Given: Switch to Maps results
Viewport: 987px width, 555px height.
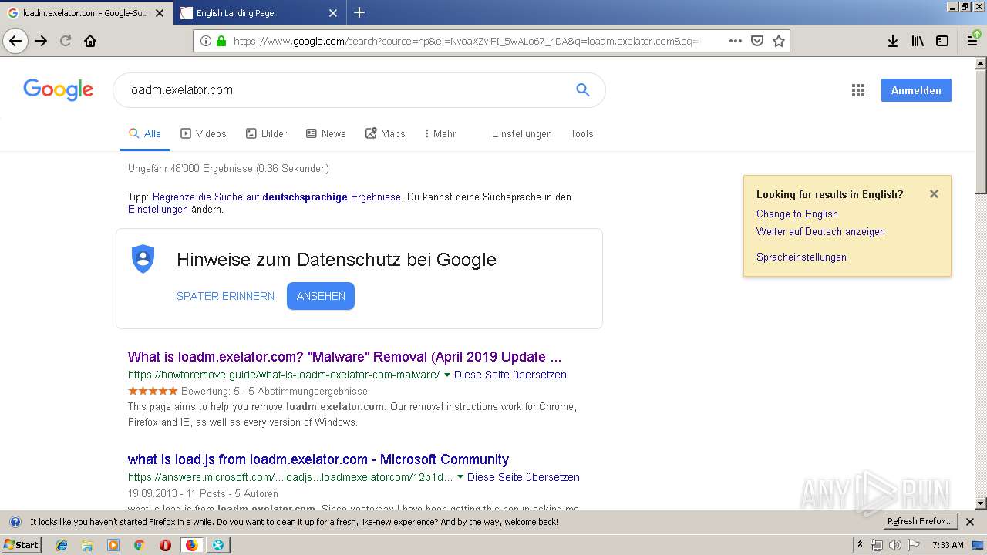Looking at the screenshot, I should click(x=386, y=133).
